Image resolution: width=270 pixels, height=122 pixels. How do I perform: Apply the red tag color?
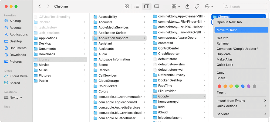219,86
